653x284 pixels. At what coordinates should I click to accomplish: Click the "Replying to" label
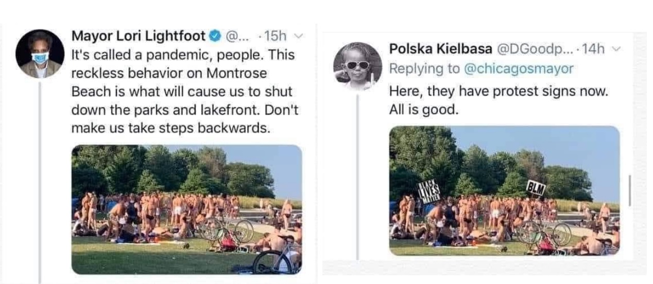(x=425, y=68)
